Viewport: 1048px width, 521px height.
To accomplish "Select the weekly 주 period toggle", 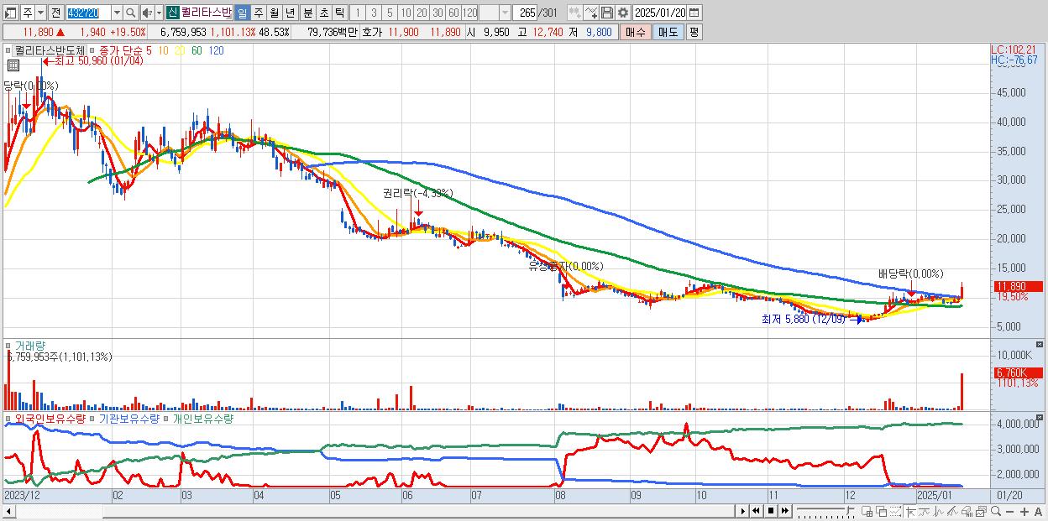I will pyautogui.click(x=258, y=13).
